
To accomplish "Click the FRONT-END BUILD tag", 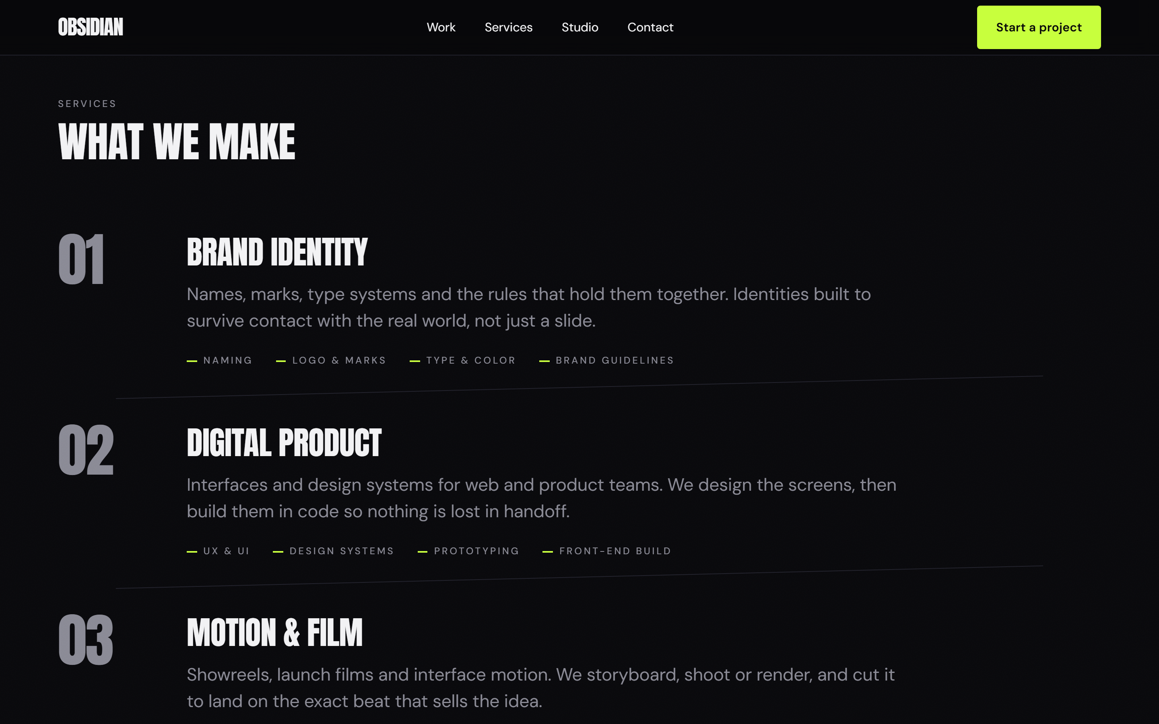I will point(607,551).
